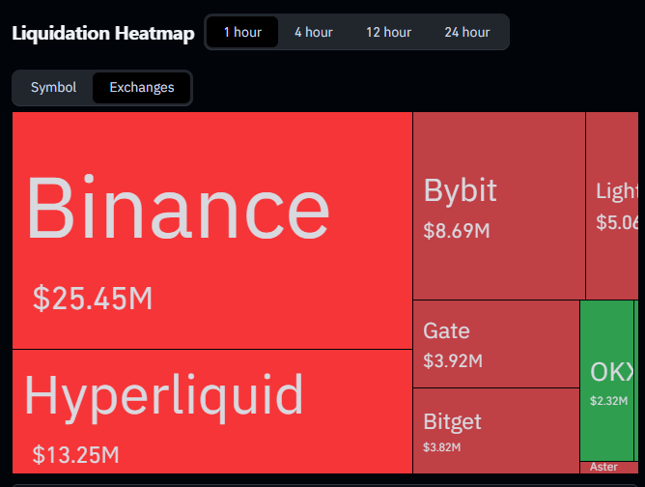Open the Hyperliquid $13.25M heatmap tile
Viewport: 645px width, 487px height.
pos(212,412)
